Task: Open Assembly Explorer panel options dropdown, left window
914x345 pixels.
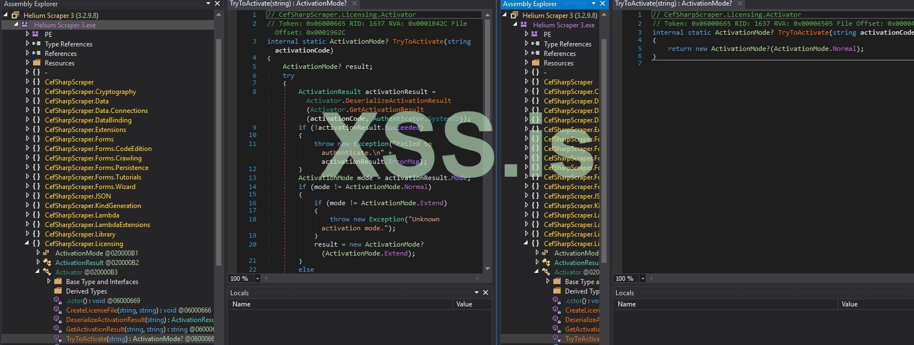Action: coord(208,4)
